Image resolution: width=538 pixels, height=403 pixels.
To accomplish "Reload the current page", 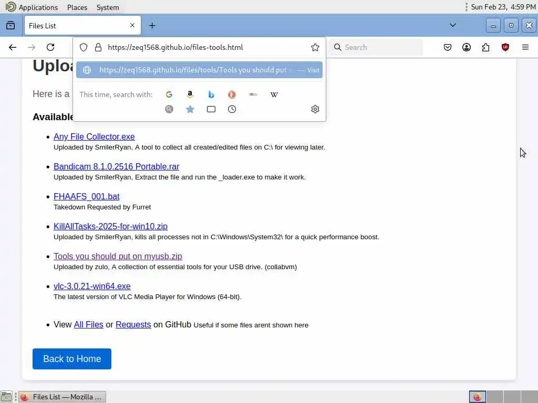I will tap(50, 47).
